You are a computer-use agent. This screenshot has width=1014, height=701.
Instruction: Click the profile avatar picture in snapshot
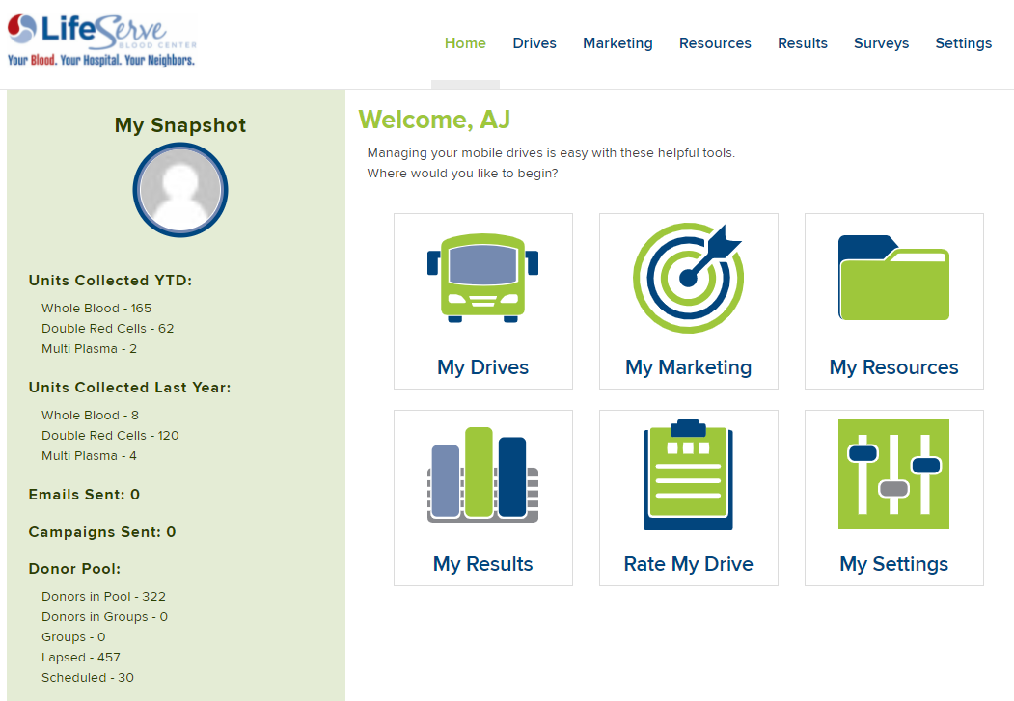pyautogui.click(x=180, y=191)
